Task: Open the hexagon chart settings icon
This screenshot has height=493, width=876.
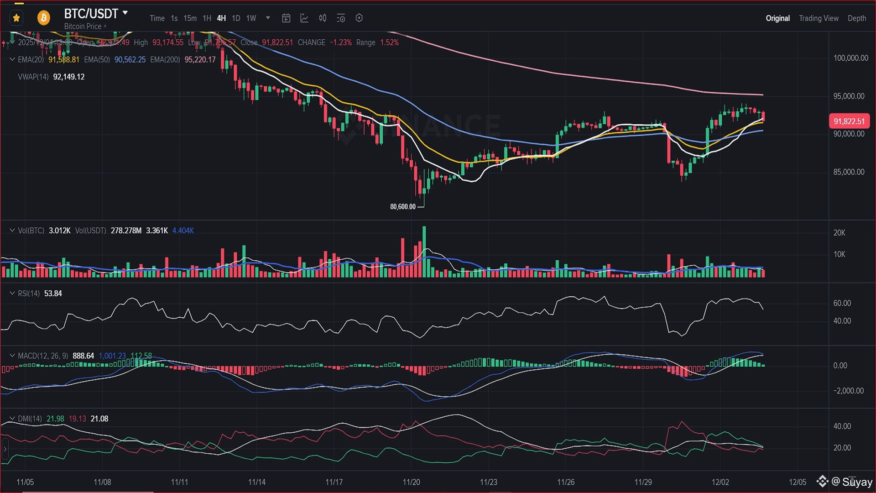Action: 359,18
